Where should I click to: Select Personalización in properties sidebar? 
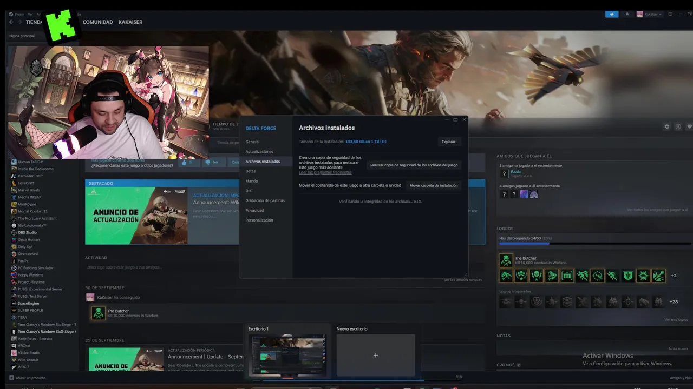click(x=259, y=220)
